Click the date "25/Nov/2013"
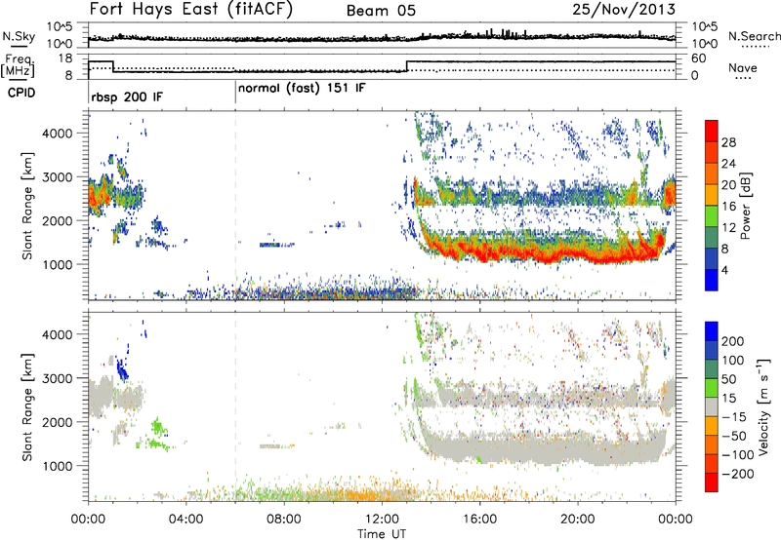 (x=624, y=10)
